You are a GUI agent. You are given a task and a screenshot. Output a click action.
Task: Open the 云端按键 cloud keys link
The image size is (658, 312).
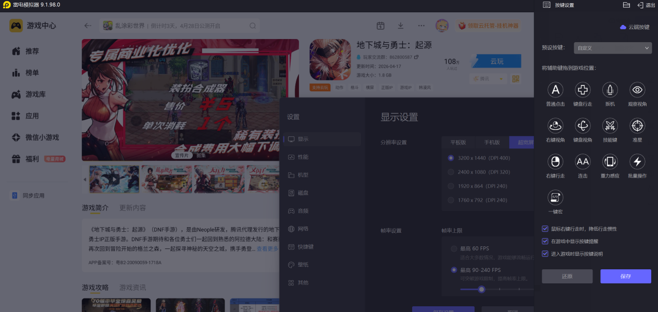[635, 27]
